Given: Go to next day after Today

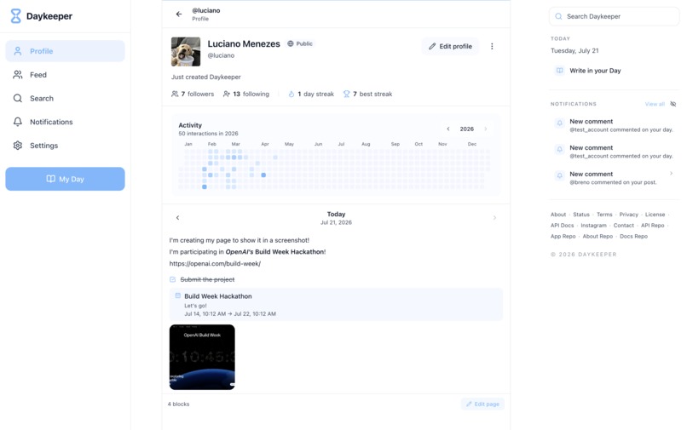Looking at the screenshot, I should coord(494,218).
